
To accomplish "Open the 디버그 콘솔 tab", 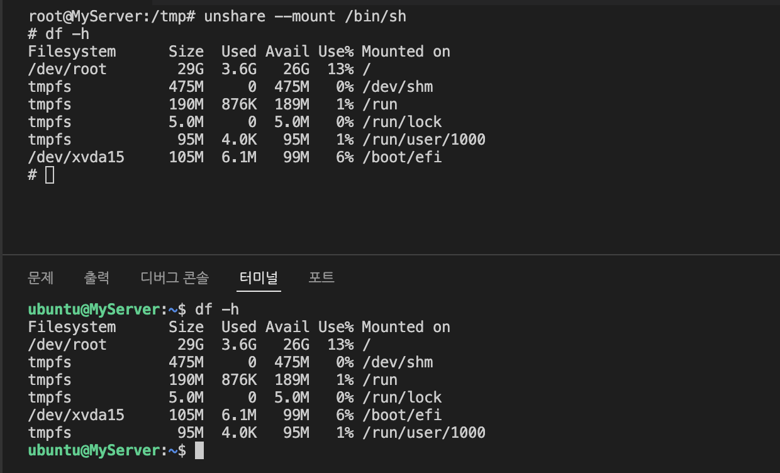I will [x=175, y=277].
